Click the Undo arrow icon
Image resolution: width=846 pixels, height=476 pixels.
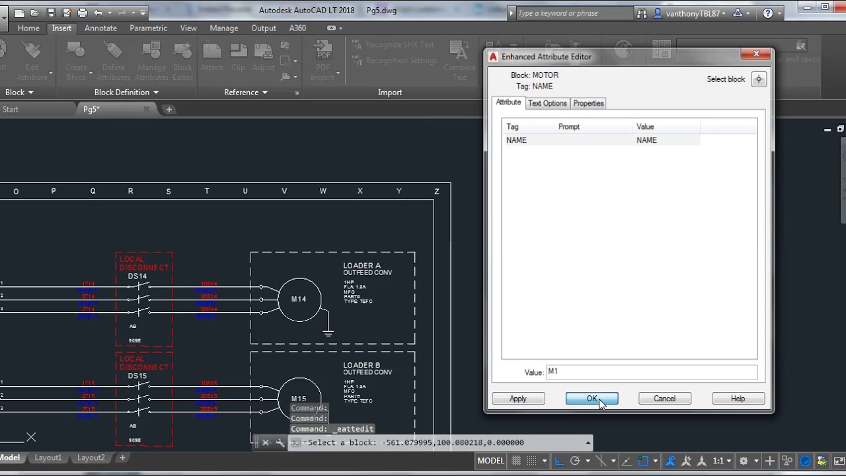(x=98, y=13)
